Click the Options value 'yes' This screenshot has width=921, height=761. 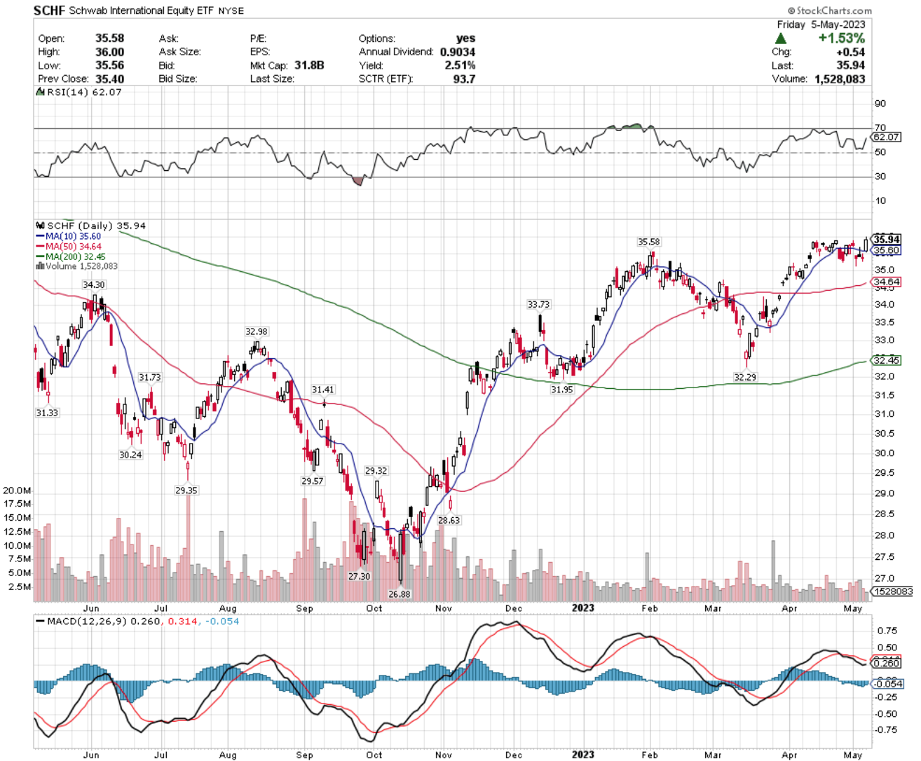465,39
